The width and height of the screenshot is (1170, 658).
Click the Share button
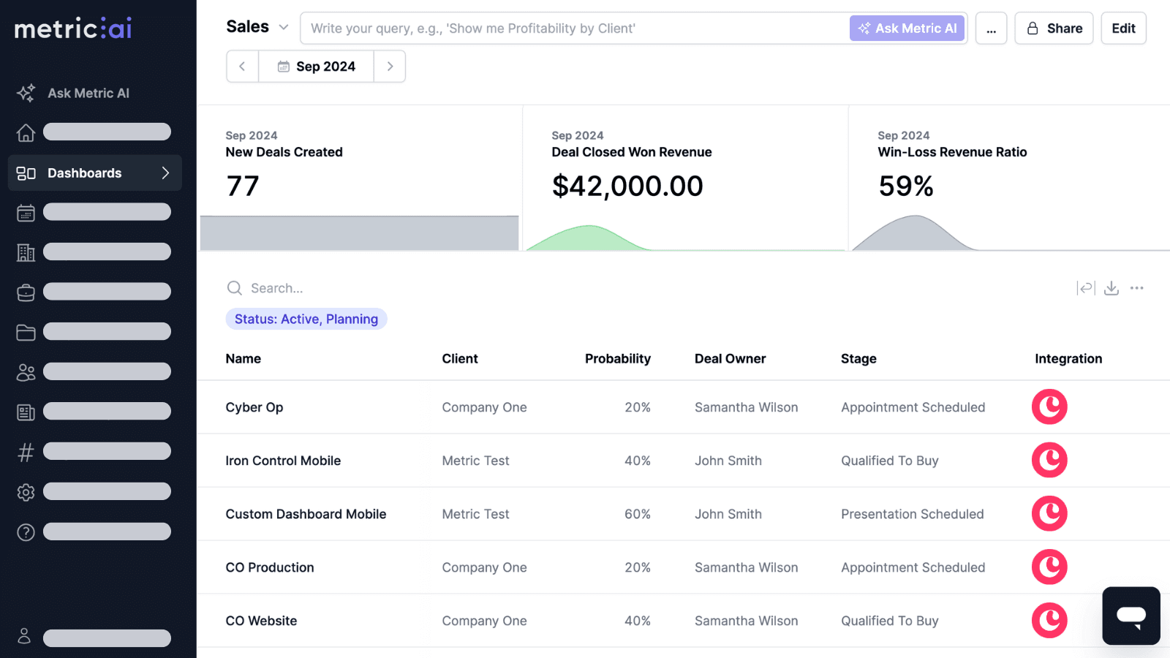pos(1053,29)
